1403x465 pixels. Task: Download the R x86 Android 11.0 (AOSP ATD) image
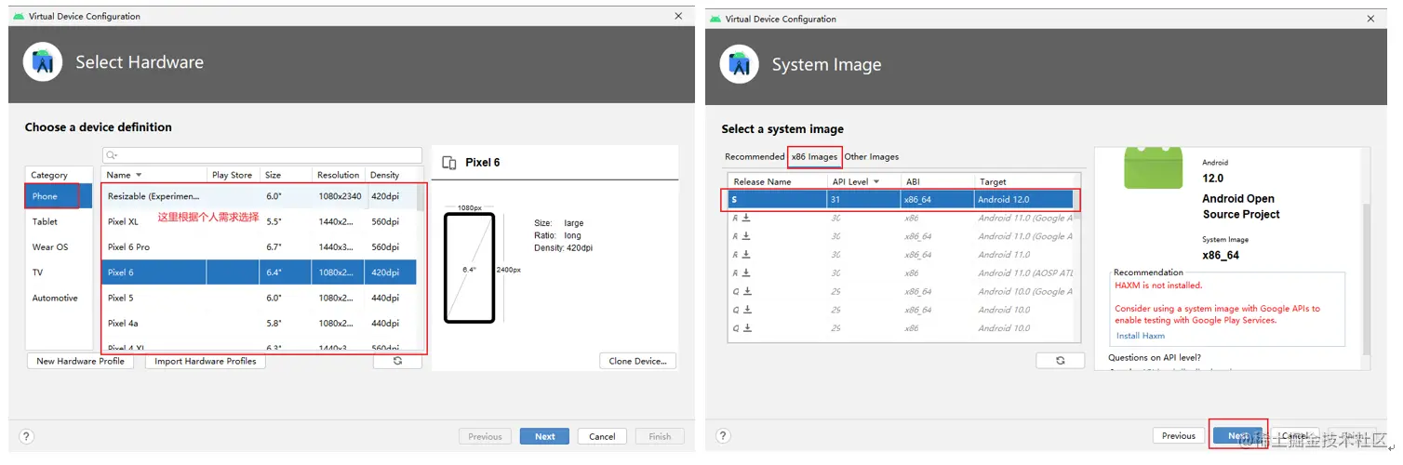[x=746, y=272]
